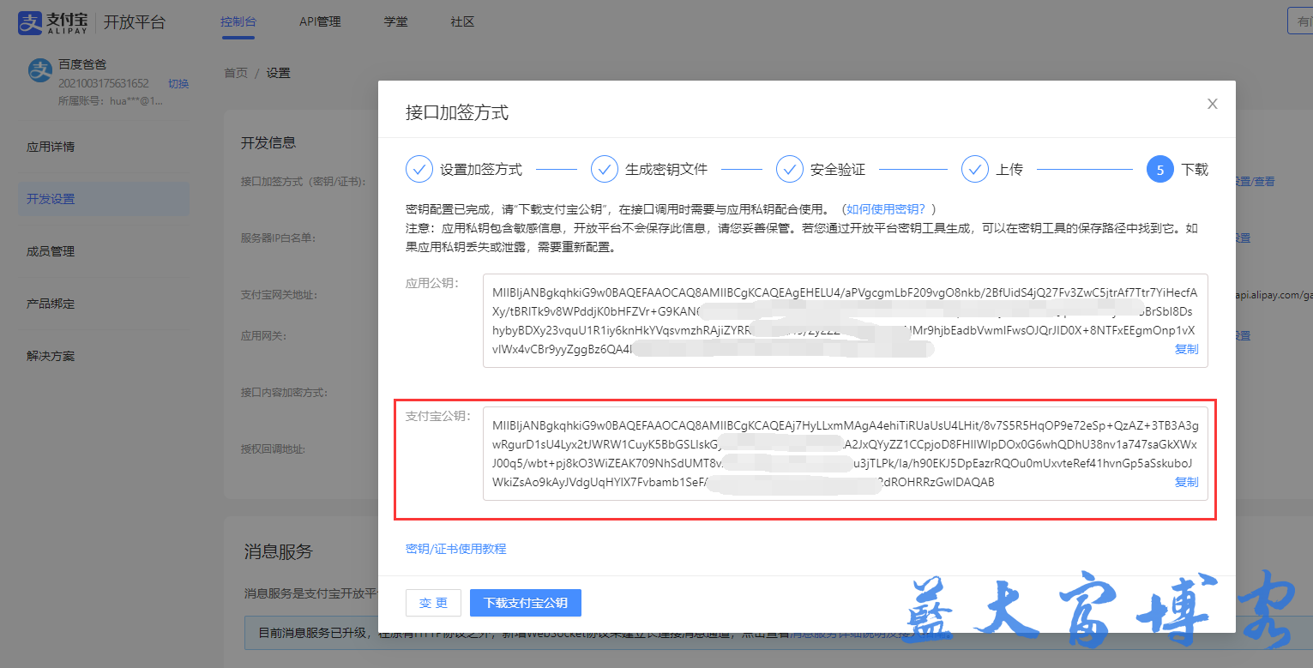The height and width of the screenshot is (668, 1313).
Task: Close the 接口加签方式 dialog
Action: 1212,104
